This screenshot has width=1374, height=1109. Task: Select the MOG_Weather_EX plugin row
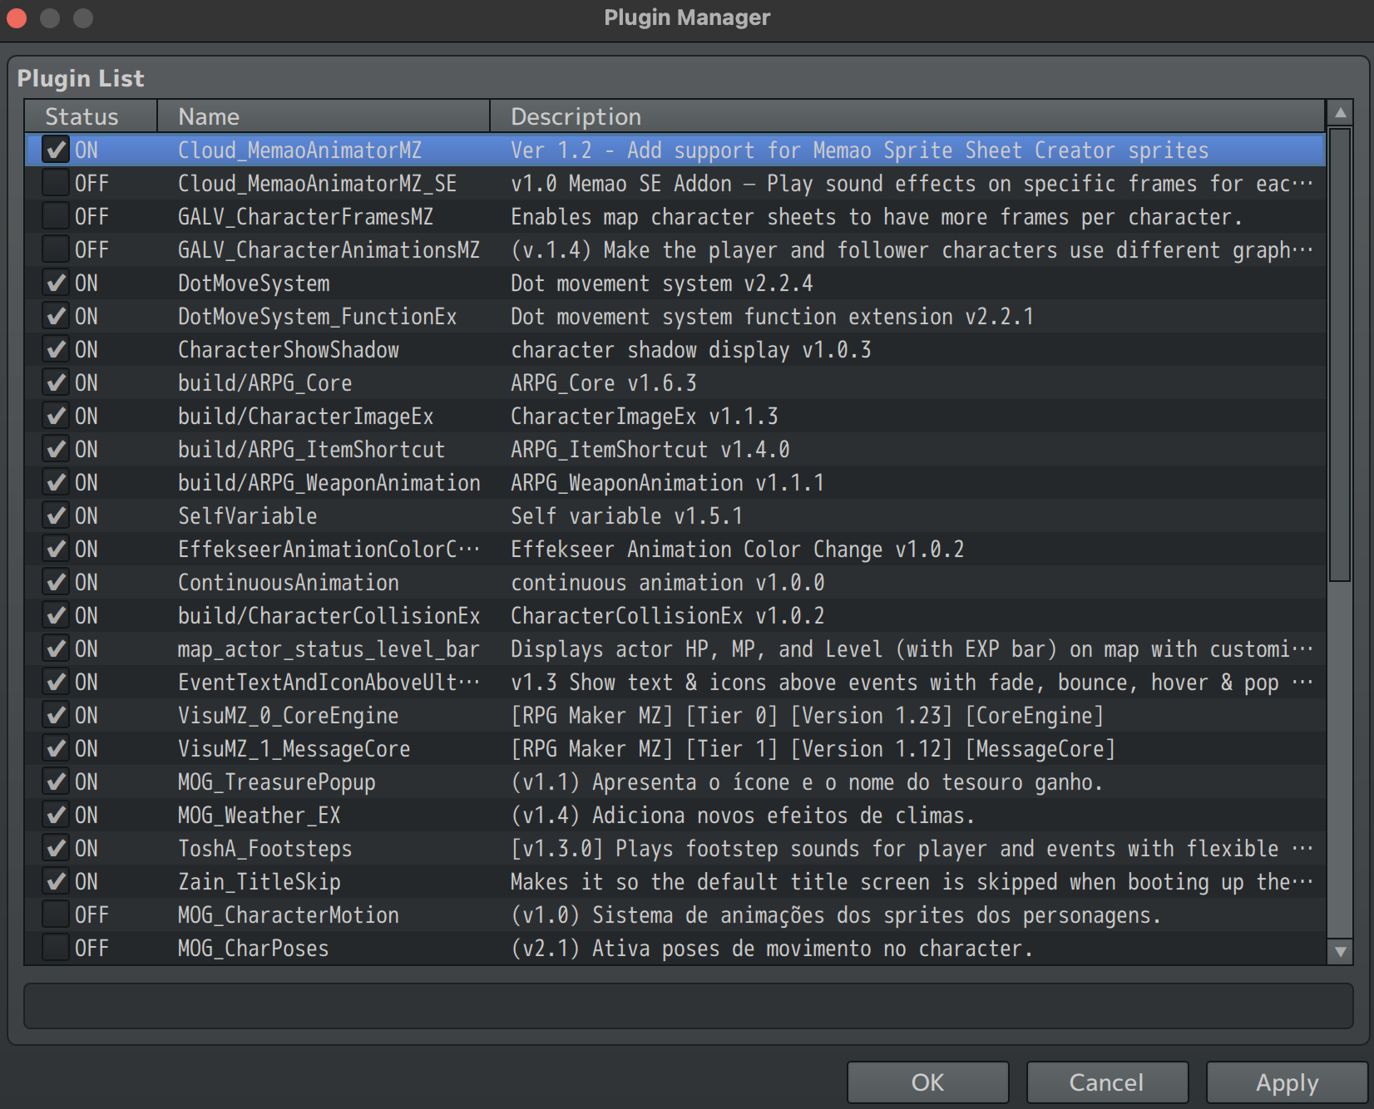(x=259, y=816)
